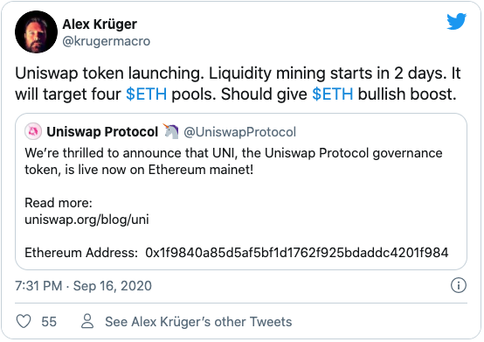Viewport: 484px width, 342px height.
Task: Open Alex Krüger's profile photo
Action: (36, 31)
